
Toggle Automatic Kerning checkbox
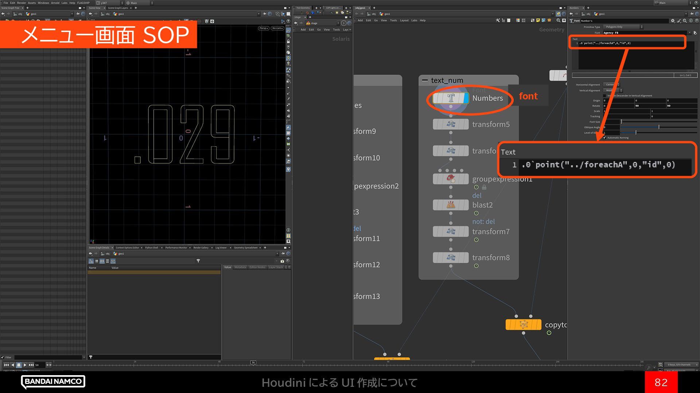pos(604,138)
